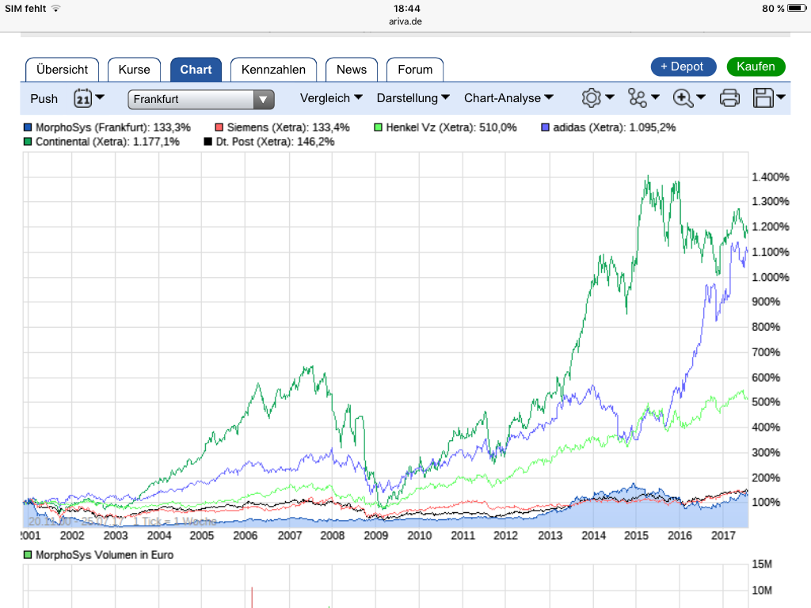Viewport: 811px width, 608px height.
Task: Click the green Kaufen button
Action: [x=756, y=66]
